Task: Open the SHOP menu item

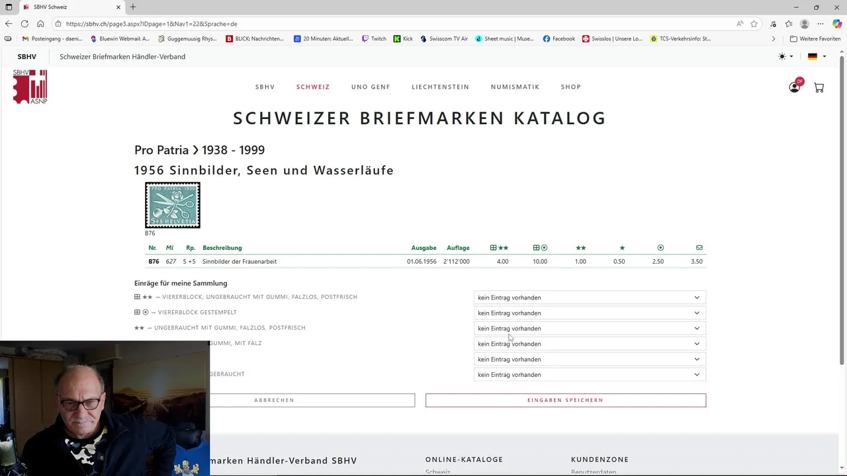Action: pyautogui.click(x=571, y=87)
